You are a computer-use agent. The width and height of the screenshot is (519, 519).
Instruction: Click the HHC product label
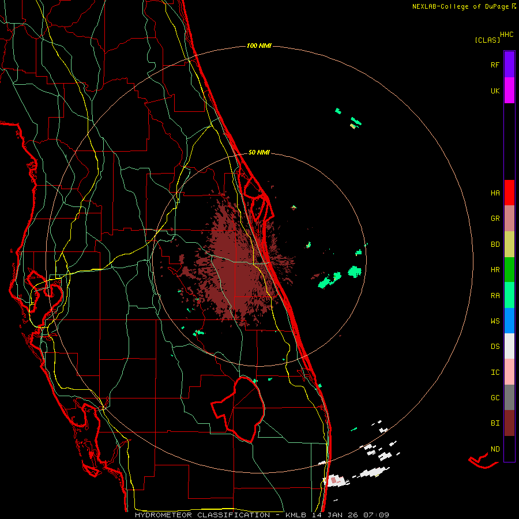click(507, 35)
